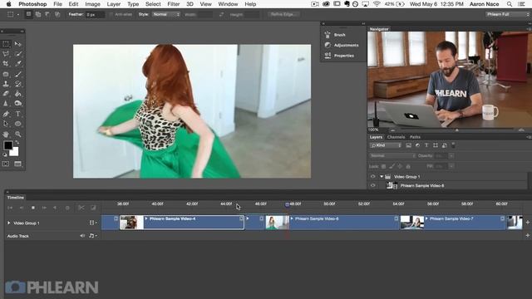
Task: Select the Sharpen tool
Action: click(x=6, y=103)
